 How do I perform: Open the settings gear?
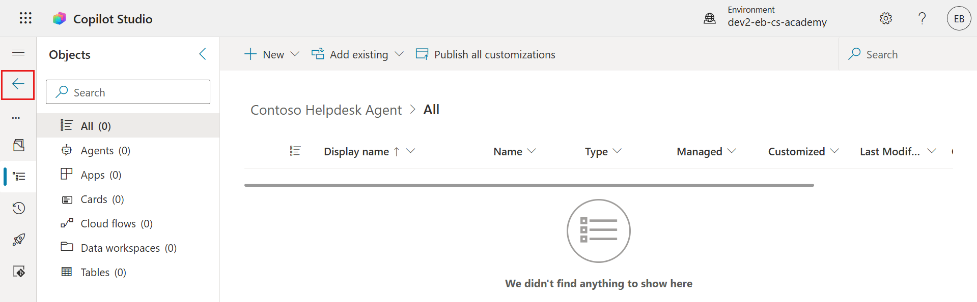point(886,18)
